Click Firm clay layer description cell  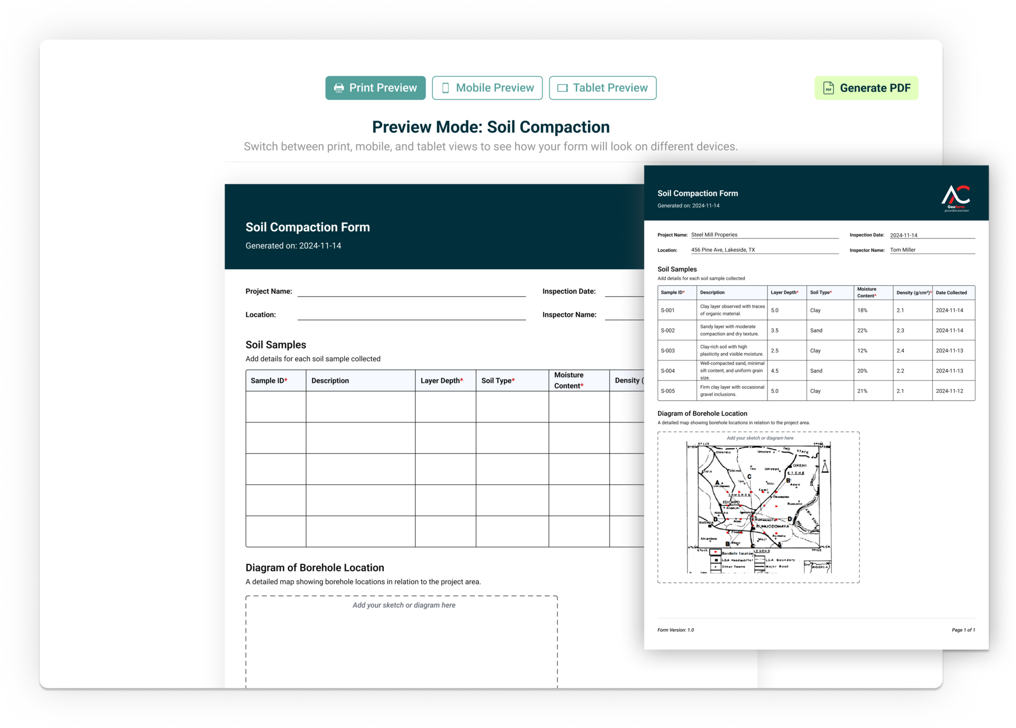tap(732, 391)
